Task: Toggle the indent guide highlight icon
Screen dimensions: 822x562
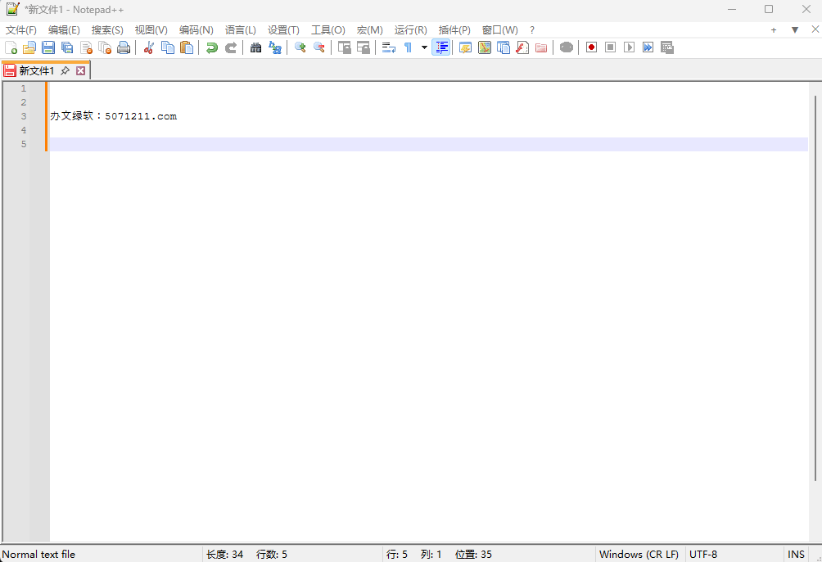Action: (440, 47)
